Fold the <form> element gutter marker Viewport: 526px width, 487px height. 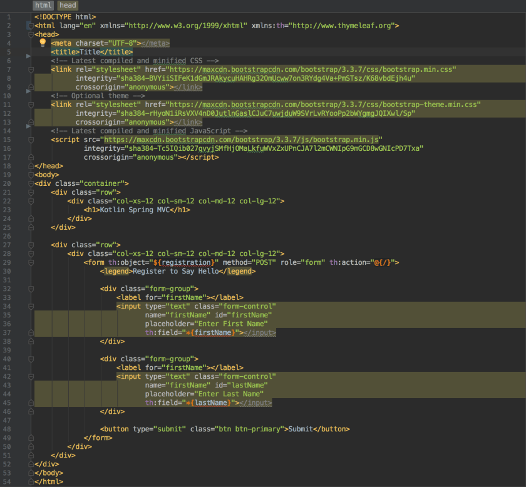(x=29, y=262)
